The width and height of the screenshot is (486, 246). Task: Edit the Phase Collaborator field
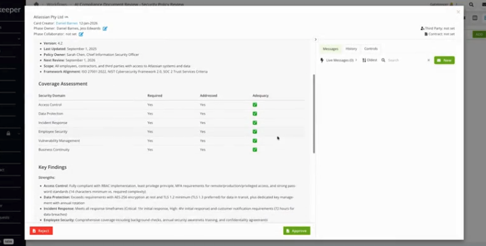pos(81,34)
